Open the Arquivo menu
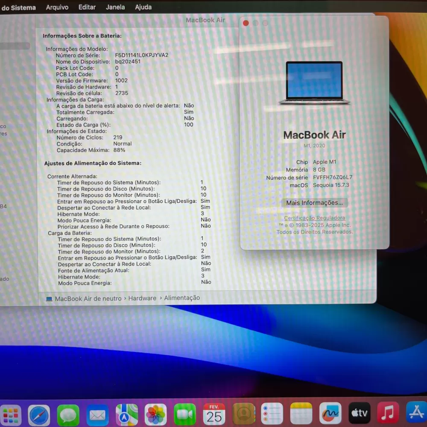The image size is (427, 427). coord(57,7)
